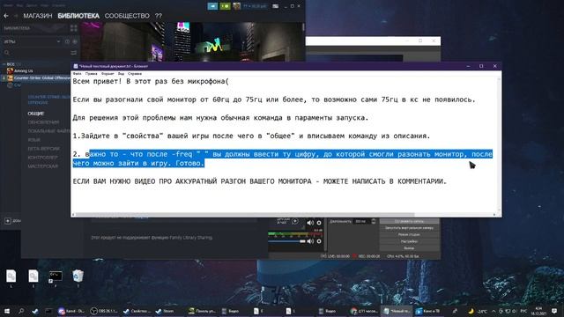Open settings gear for lower OBS audio source
The width and height of the screenshot is (564, 317).
319,241
